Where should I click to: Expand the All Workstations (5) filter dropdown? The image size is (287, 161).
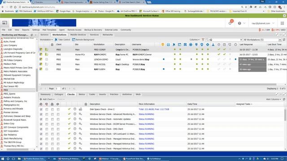point(280,40)
